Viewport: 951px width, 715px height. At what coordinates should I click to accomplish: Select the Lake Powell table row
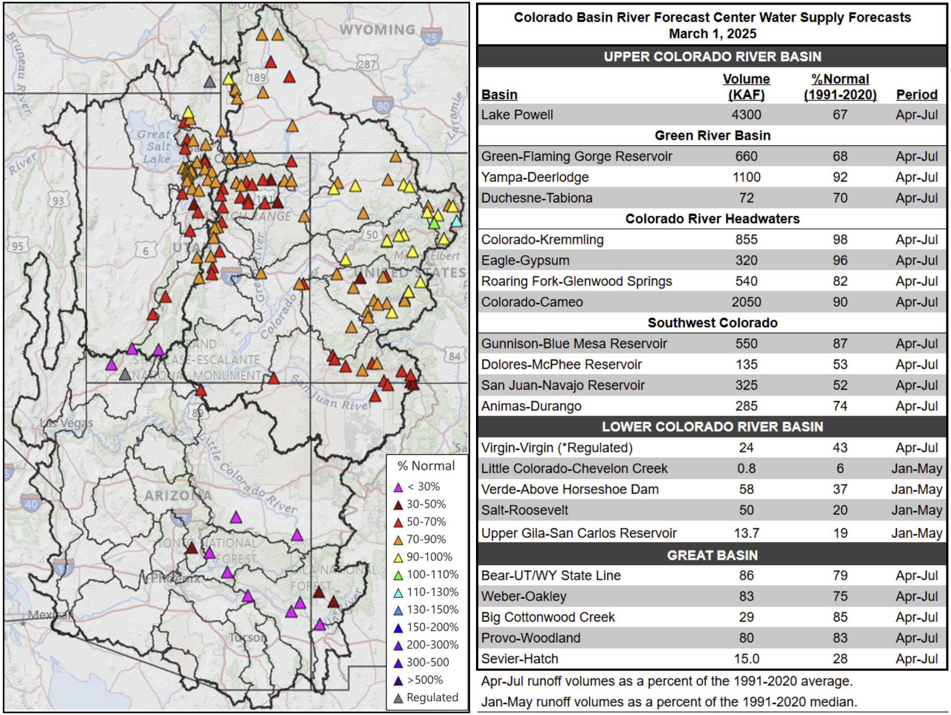point(712,115)
